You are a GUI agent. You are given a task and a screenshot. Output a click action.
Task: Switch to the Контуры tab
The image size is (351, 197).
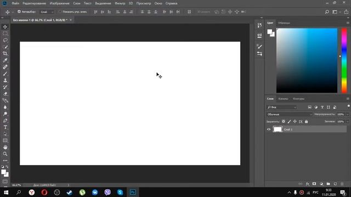(x=298, y=99)
